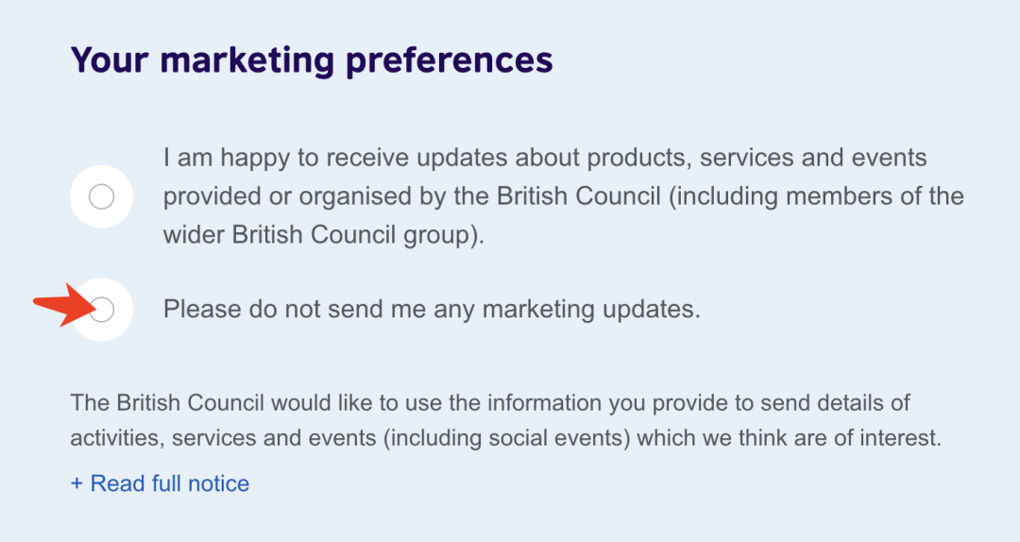Image resolution: width=1020 pixels, height=542 pixels.
Task: Click the red arrow annotation icon
Action: coord(65,304)
